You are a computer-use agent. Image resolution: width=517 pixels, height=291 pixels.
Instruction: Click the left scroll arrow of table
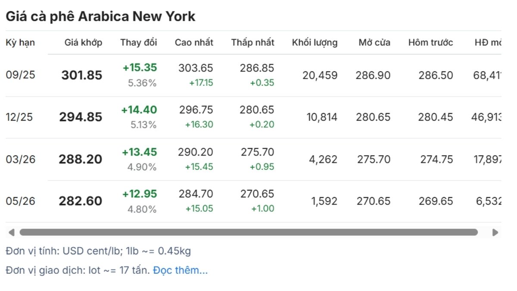click(x=11, y=232)
